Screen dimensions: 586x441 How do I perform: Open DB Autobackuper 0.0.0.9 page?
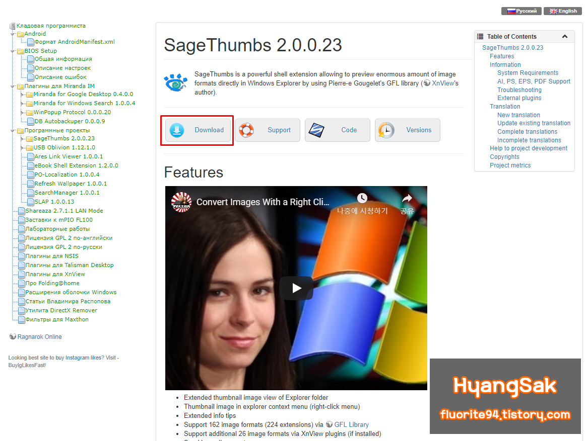pos(70,121)
